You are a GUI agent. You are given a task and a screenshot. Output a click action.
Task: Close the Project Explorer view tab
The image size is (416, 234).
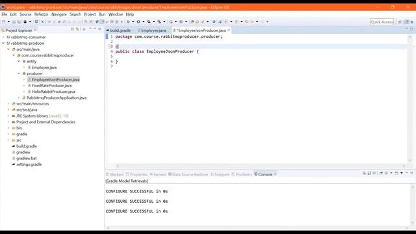35,31
